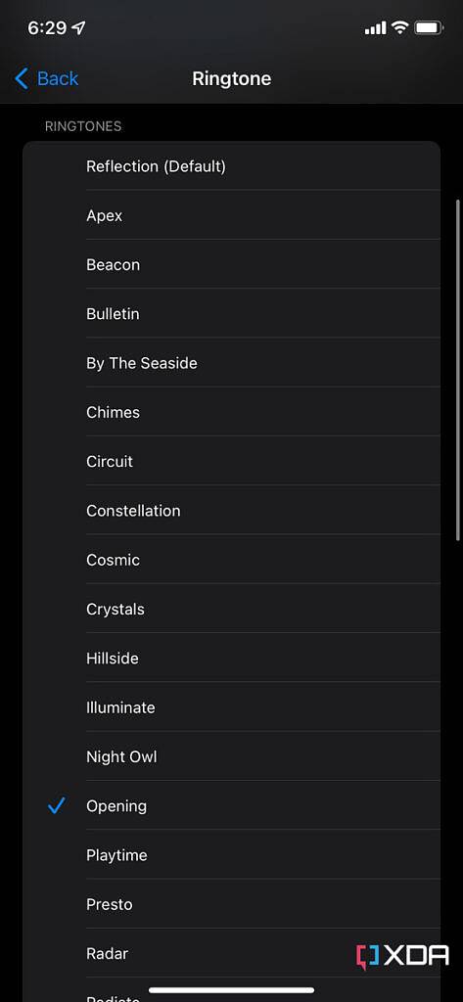Viewport: 463px width, 1002px height.
Task: Select the Playtime ringtone
Action: point(231,855)
